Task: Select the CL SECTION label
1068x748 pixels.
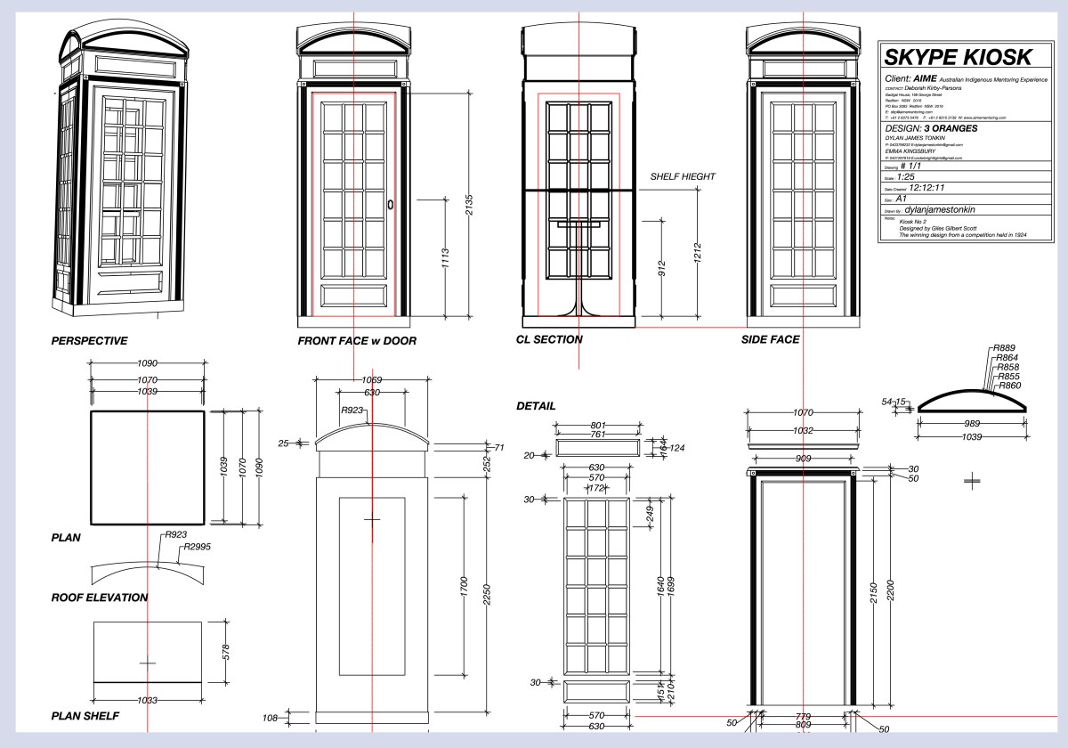Action: click(x=549, y=339)
